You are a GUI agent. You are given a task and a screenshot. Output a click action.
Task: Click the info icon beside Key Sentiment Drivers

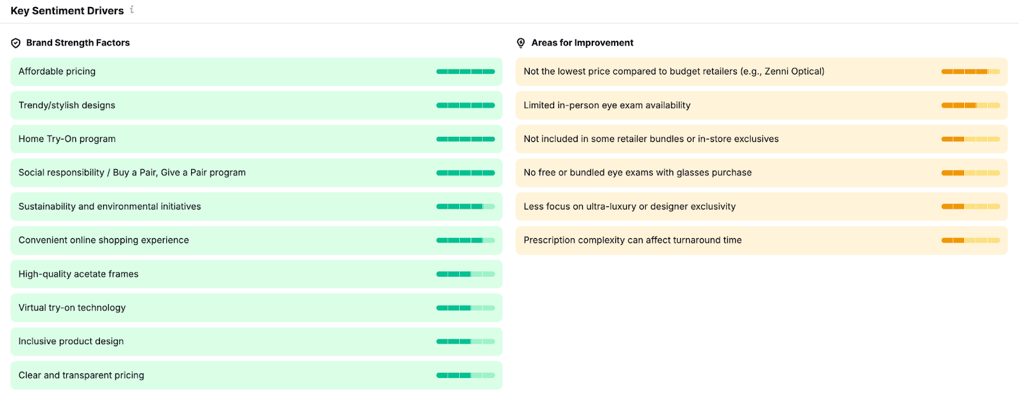(x=132, y=10)
